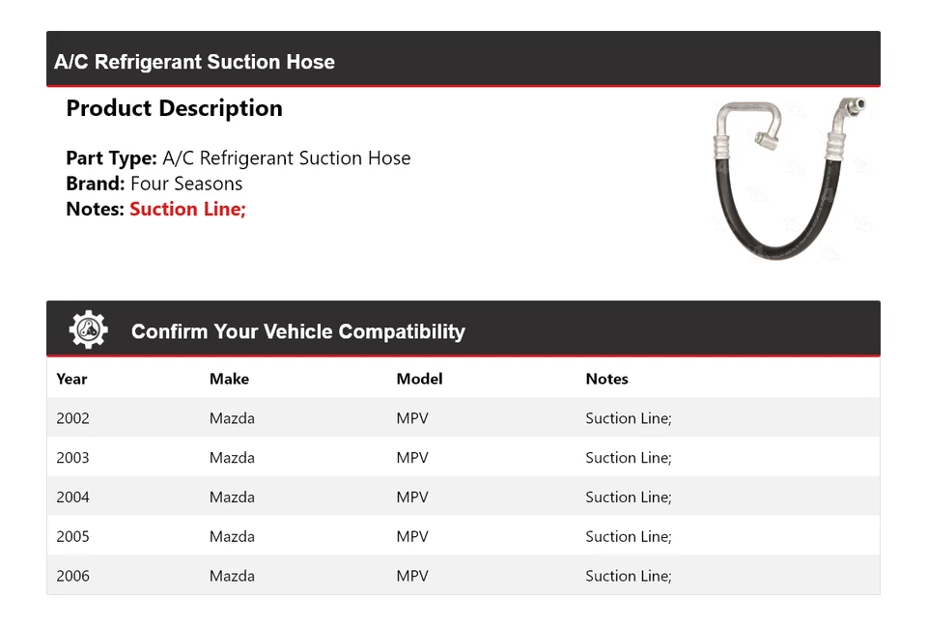Click the Year column header

[x=71, y=379]
